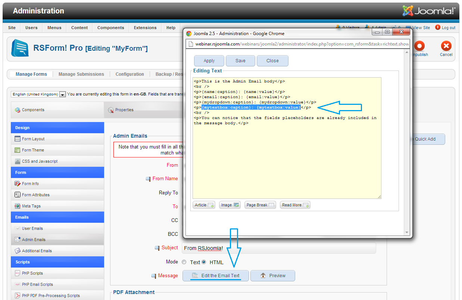Click the info icon beside From Name
This screenshot has height=300, width=462.
point(148,179)
